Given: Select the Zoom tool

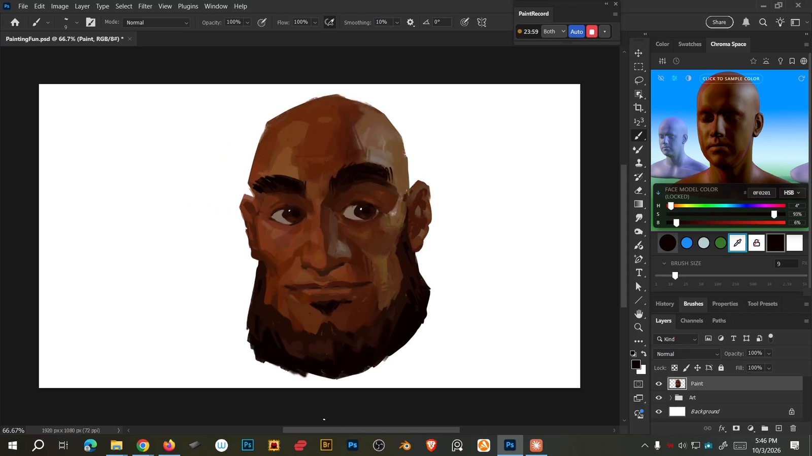Looking at the screenshot, I should coord(638,327).
